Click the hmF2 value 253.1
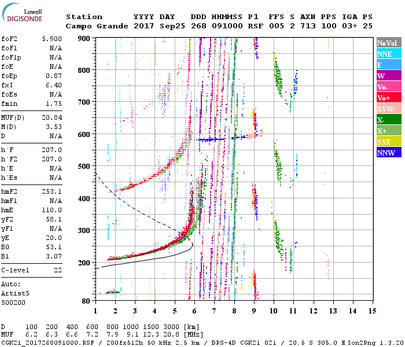 pos(51,191)
